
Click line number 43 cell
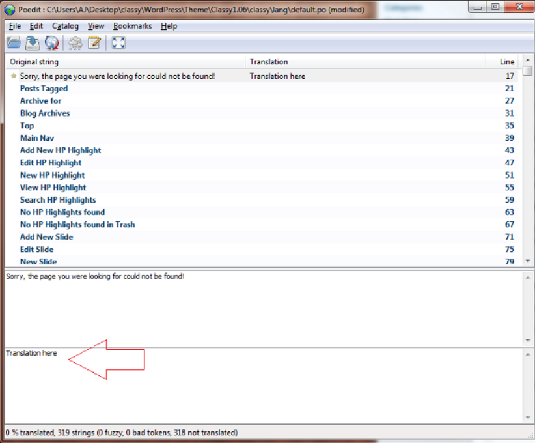point(510,150)
